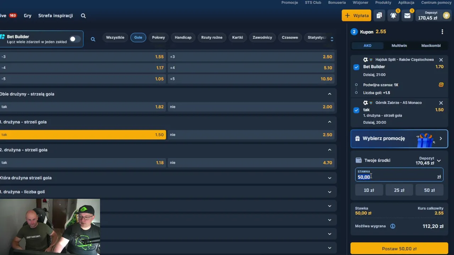
Task: Open Strefa inspiracji section
Action: [x=56, y=16]
